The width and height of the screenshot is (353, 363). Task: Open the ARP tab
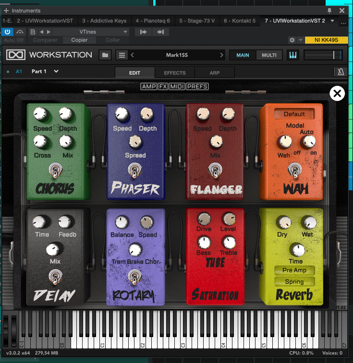215,73
